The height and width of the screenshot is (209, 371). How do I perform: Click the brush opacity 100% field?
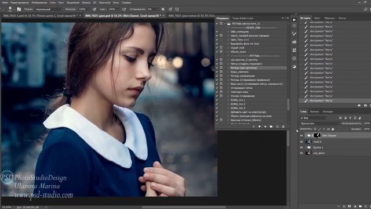(x=83, y=9)
